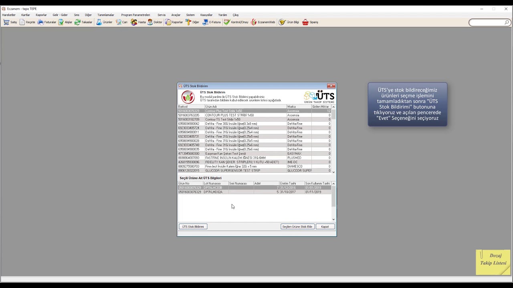Sort by Girilen Miktar column header
The height and width of the screenshot is (288, 513).
pos(321,107)
